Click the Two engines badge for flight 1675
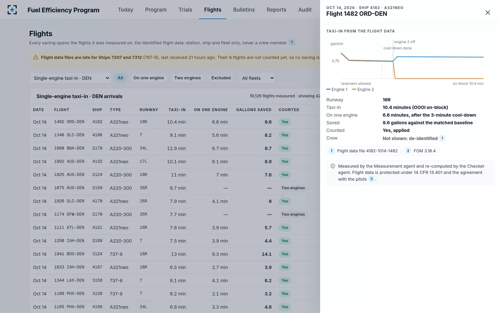The width and height of the screenshot is (501, 313). click(x=293, y=188)
